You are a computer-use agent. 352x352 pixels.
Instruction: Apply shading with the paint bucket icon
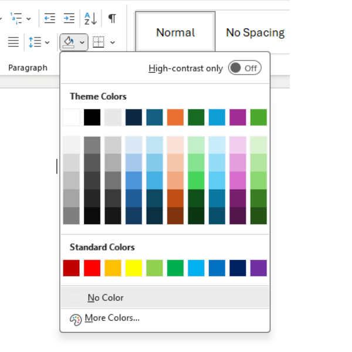tap(69, 42)
